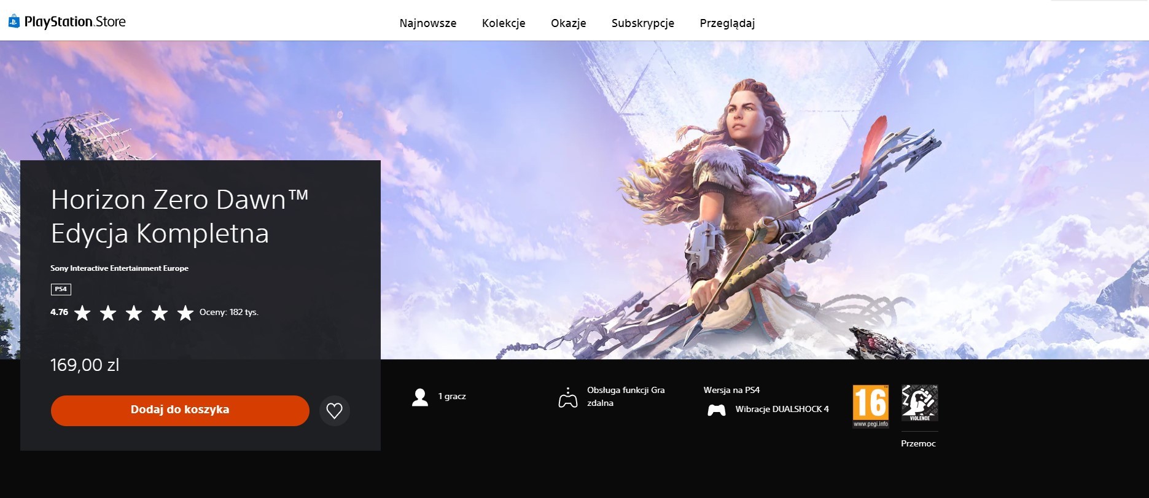This screenshot has width=1149, height=498.
Task: Click Sony Interactive Entertainment Europe publisher
Action: pos(119,268)
